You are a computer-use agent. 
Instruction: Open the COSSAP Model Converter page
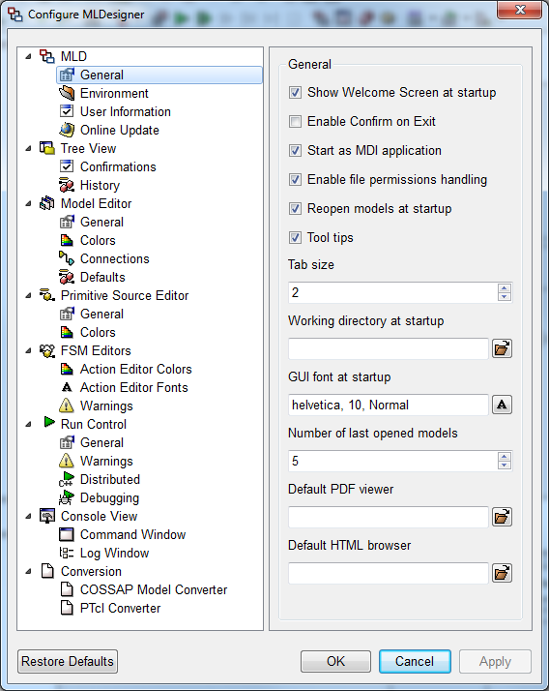[154, 589]
